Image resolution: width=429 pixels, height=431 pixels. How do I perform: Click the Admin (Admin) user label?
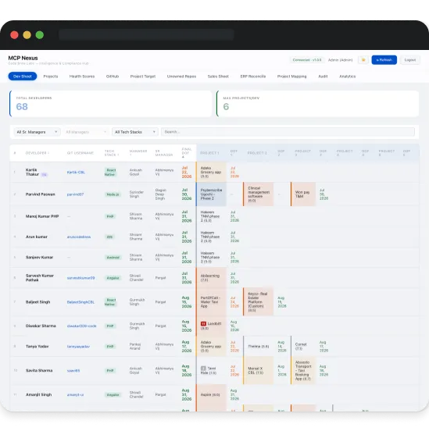coord(340,59)
